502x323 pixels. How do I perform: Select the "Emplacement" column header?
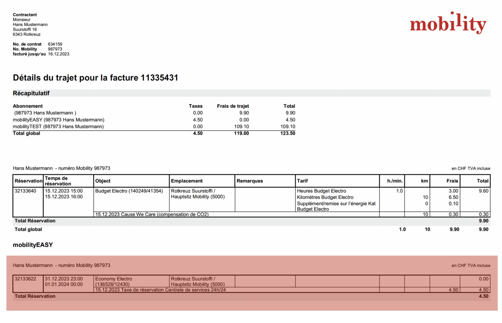click(x=187, y=181)
